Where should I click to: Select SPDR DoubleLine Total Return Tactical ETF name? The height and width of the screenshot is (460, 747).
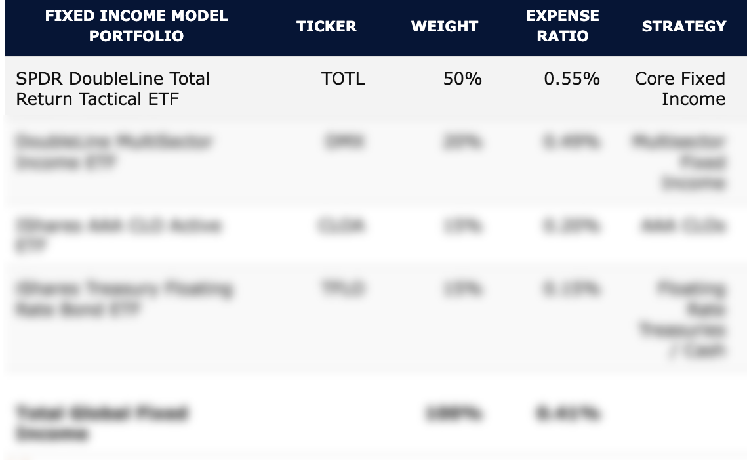tap(113, 89)
